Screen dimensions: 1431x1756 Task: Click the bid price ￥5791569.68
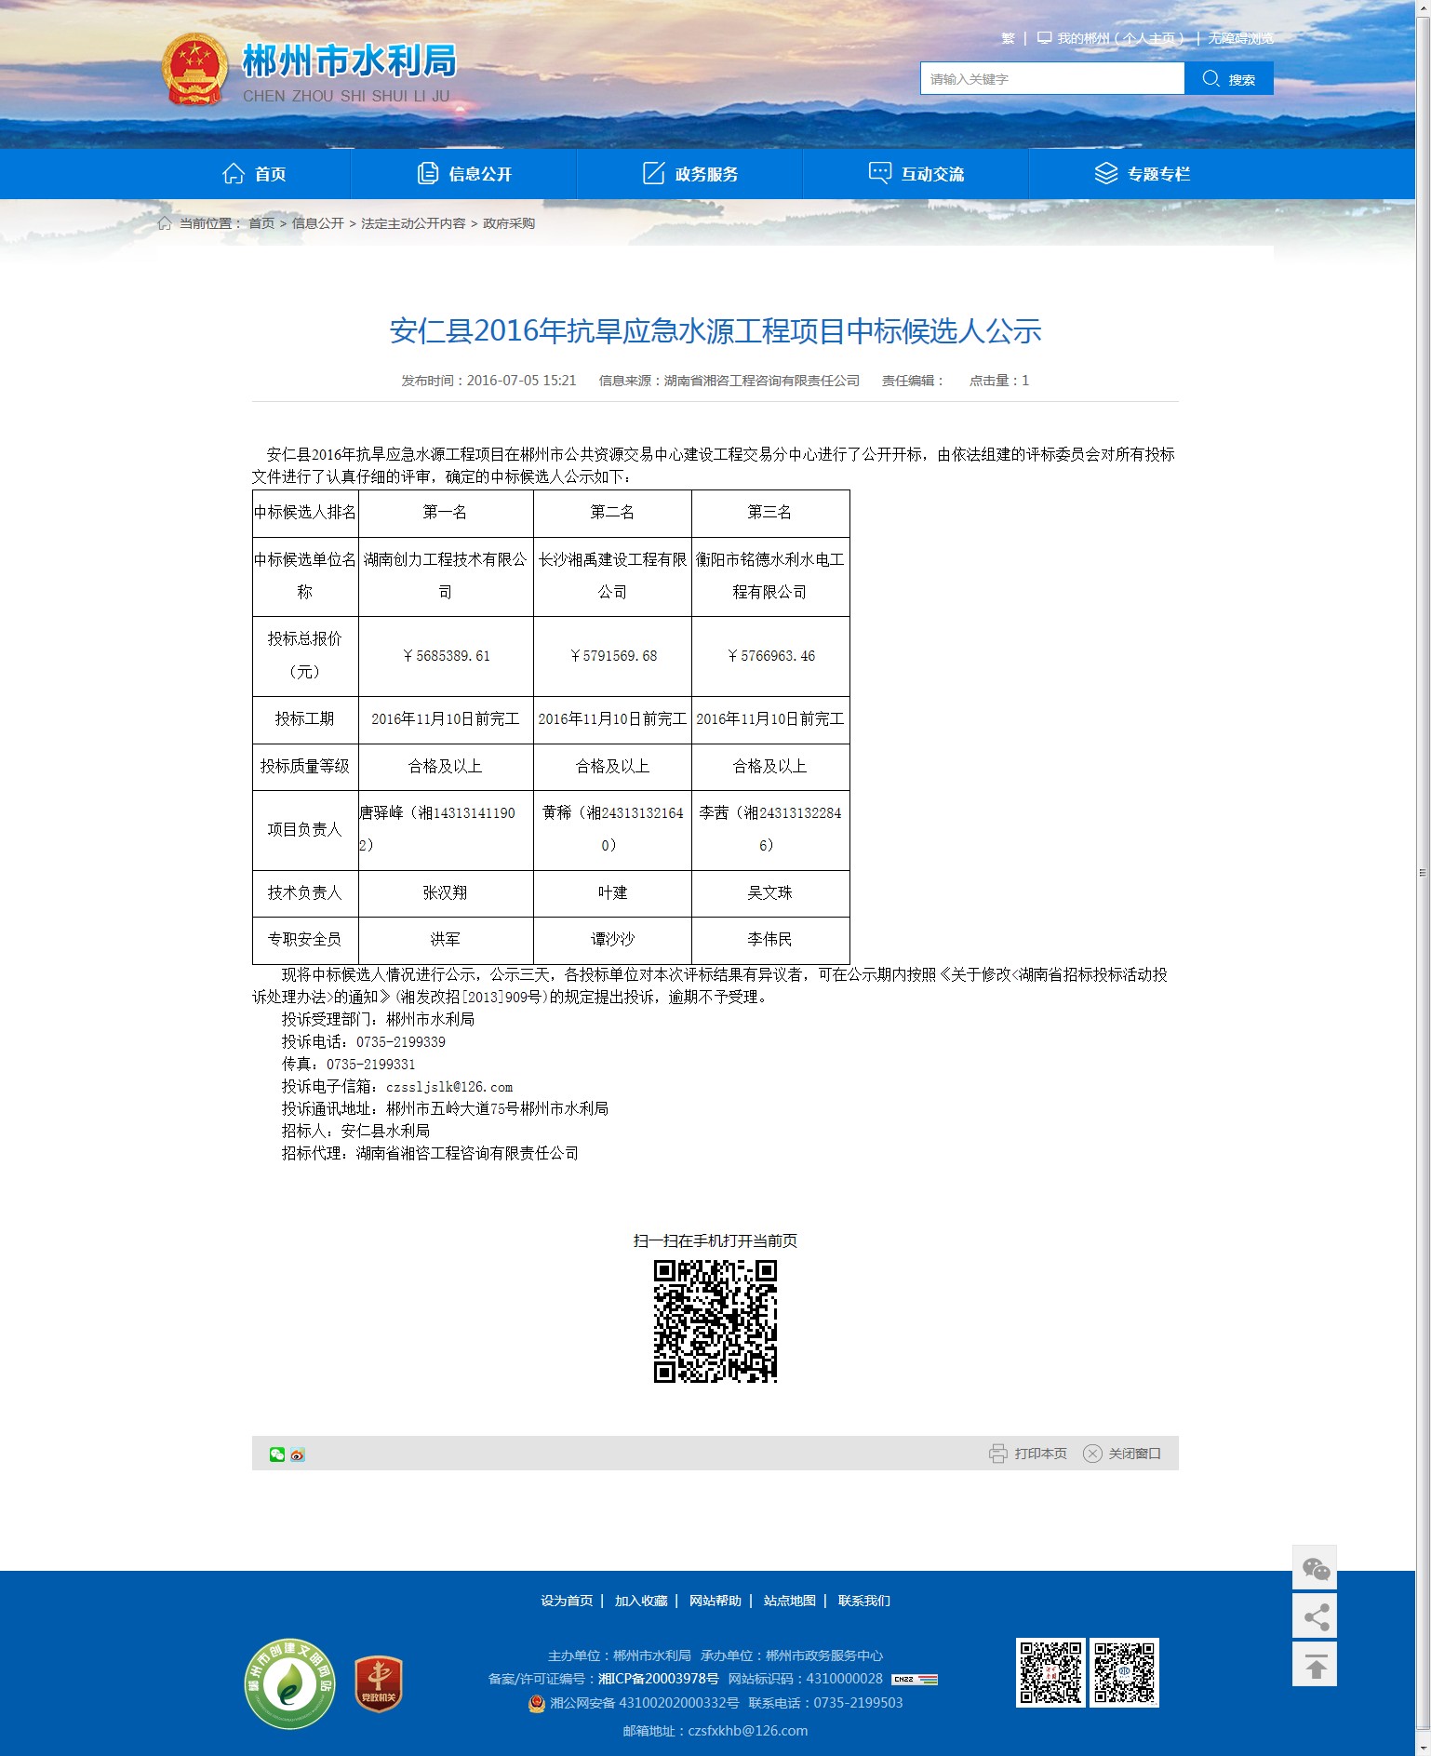coord(612,656)
